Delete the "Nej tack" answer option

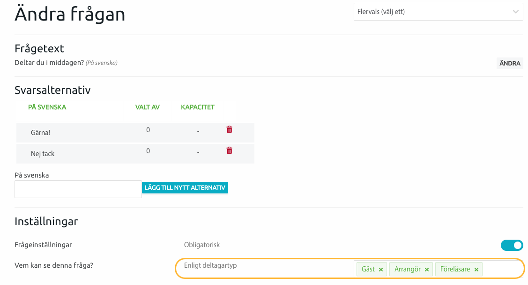coord(229,150)
